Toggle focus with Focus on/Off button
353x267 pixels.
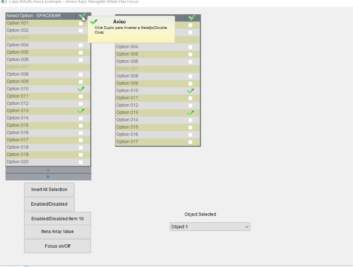coord(57,246)
